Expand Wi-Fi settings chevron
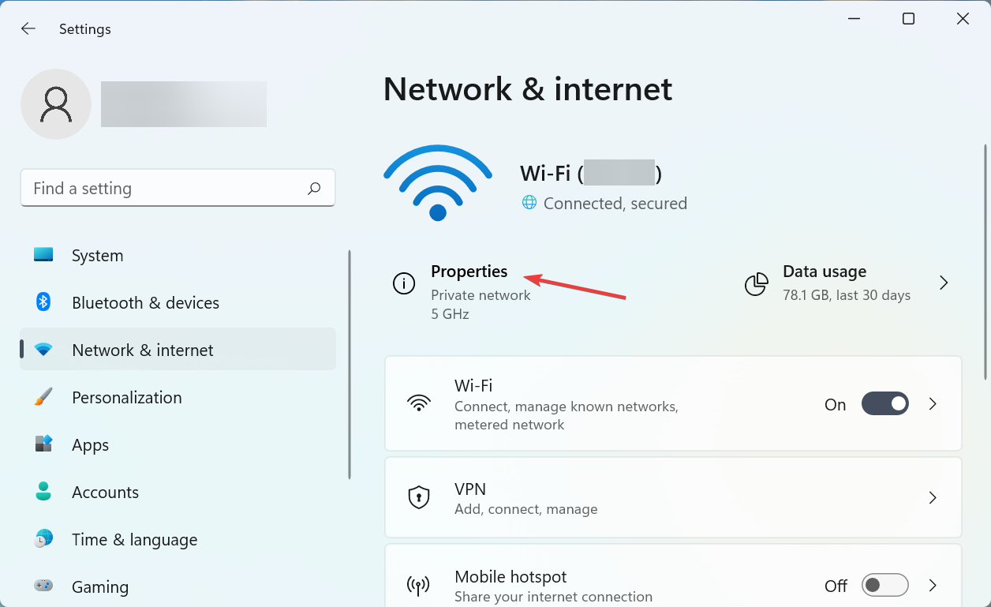Screen dimensions: 991x607 coord(933,404)
